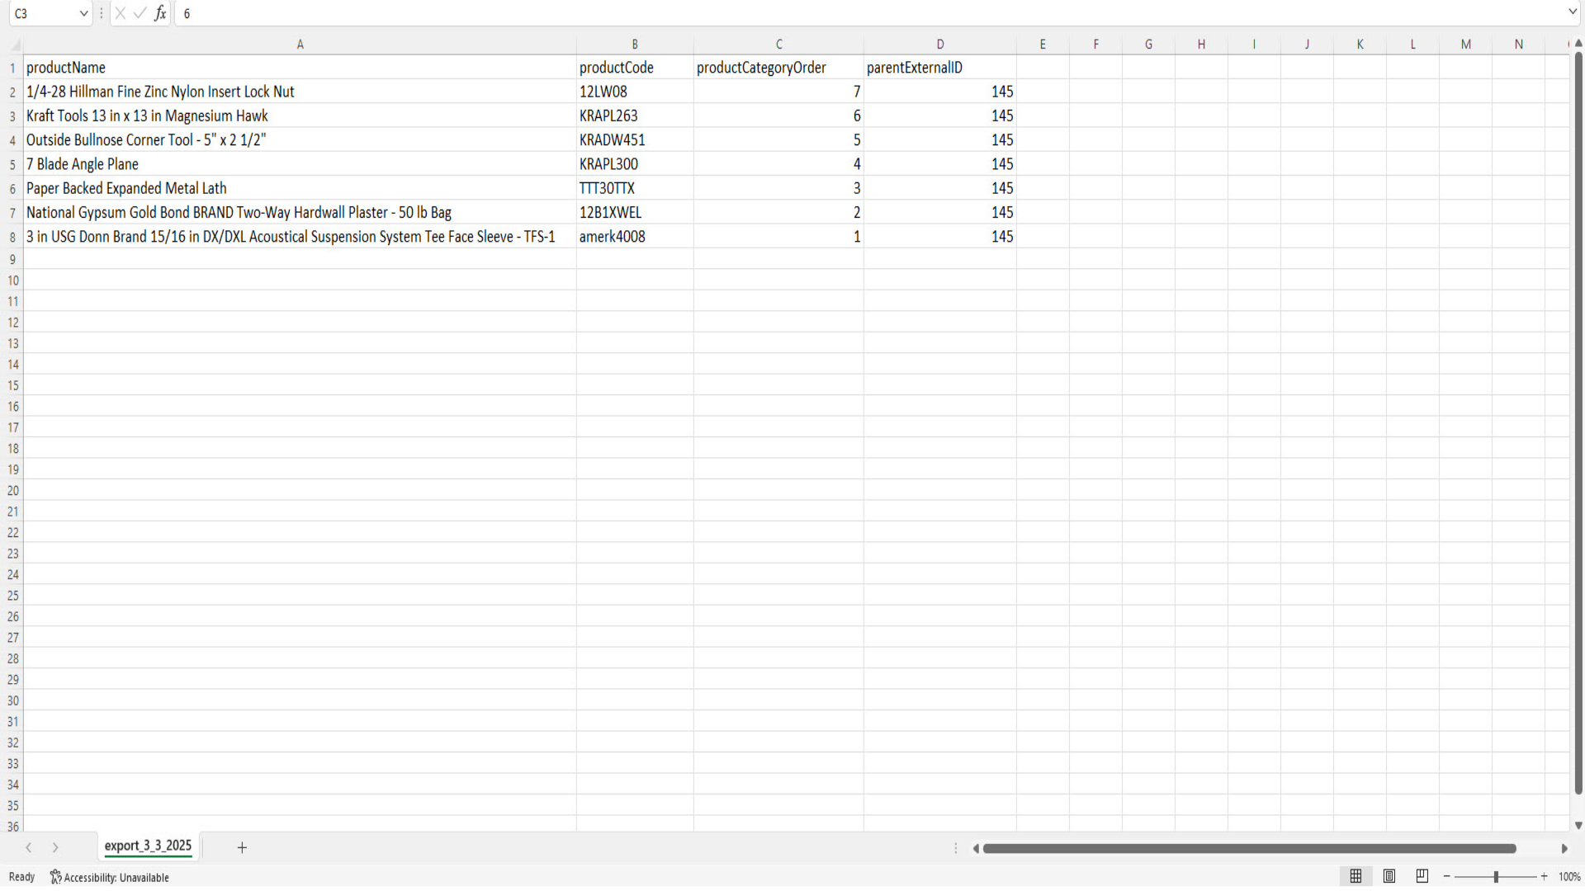This screenshot has width=1585, height=891.
Task: Click the Enter checkmark in formula bar
Action: 140,13
